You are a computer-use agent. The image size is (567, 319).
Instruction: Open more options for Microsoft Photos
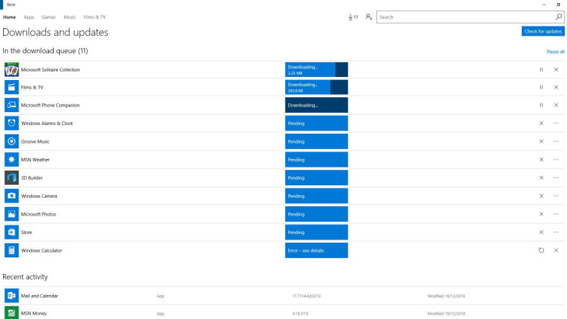pos(556,214)
